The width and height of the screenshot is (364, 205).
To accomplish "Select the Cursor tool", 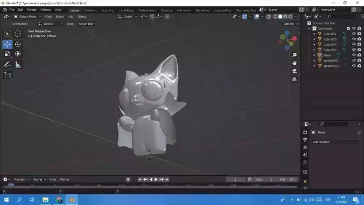I will click(18, 34).
